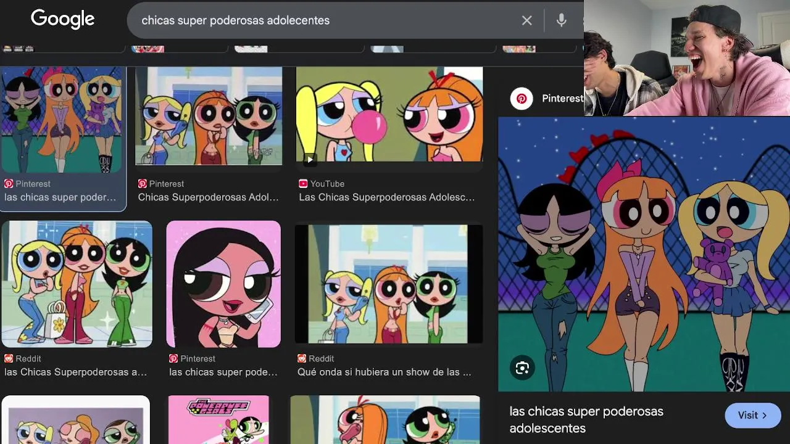Open the pink Powerpuff Girls logo thumbnail
This screenshot has height=444, width=790.
point(218,420)
